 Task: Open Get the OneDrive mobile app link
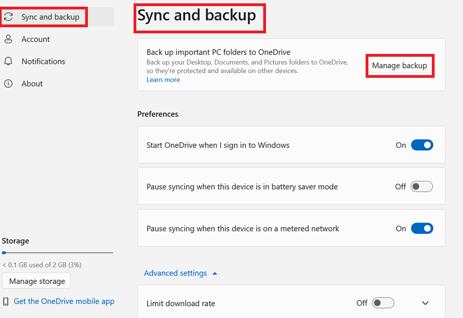pyautogui.click(x=64, y=301)
